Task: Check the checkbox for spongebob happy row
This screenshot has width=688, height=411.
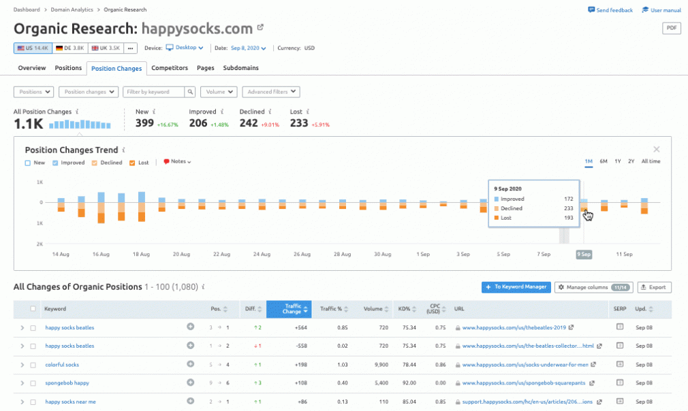Action: (33, 383)
